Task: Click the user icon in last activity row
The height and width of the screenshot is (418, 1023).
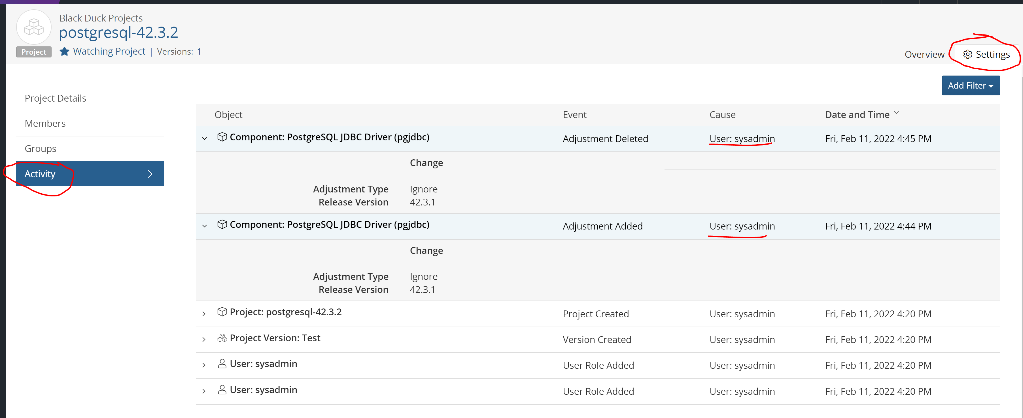Action: (222, 390)
